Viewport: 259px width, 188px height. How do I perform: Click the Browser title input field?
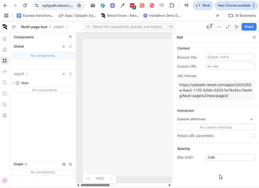[230, 57]
